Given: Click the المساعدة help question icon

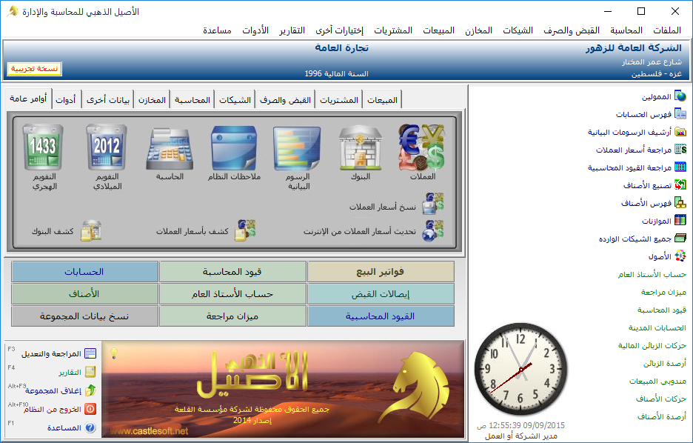Looking at the screenshot, I should point(90,427).
